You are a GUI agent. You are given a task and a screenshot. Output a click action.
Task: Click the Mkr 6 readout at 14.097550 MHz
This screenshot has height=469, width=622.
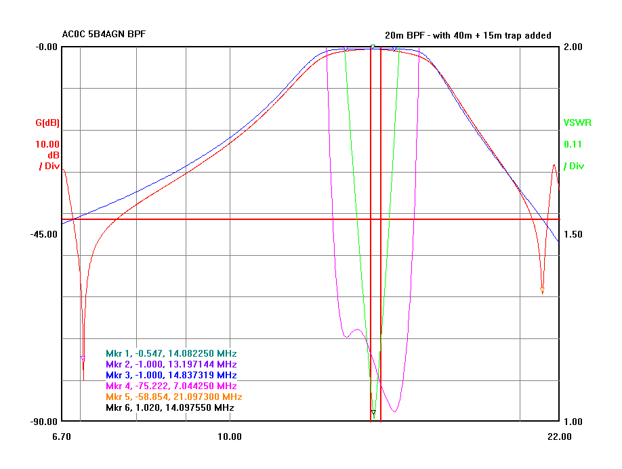169,407
